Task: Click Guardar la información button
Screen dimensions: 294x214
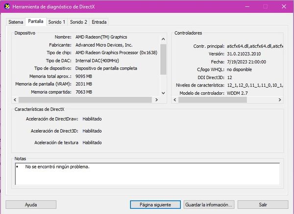Action: [x=209, y=205]
